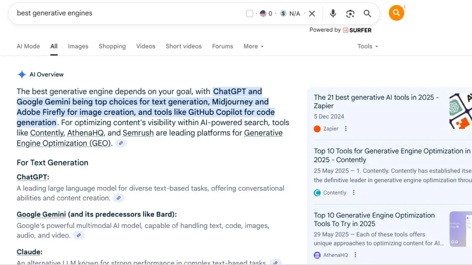The image size is (472, 265).
Task: Switch to the Images tab
Action: (78, 46)
